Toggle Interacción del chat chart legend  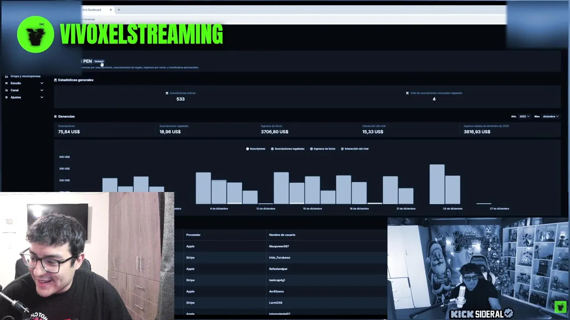(x=354, y=149)
